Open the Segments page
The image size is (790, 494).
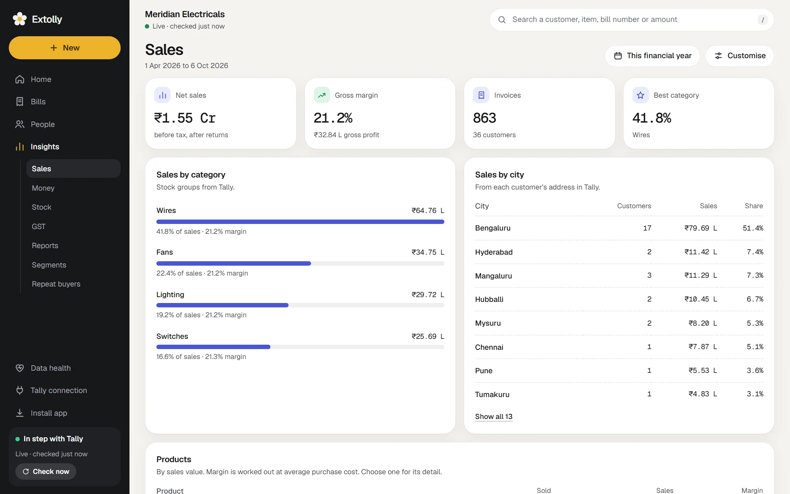(74, 265)
